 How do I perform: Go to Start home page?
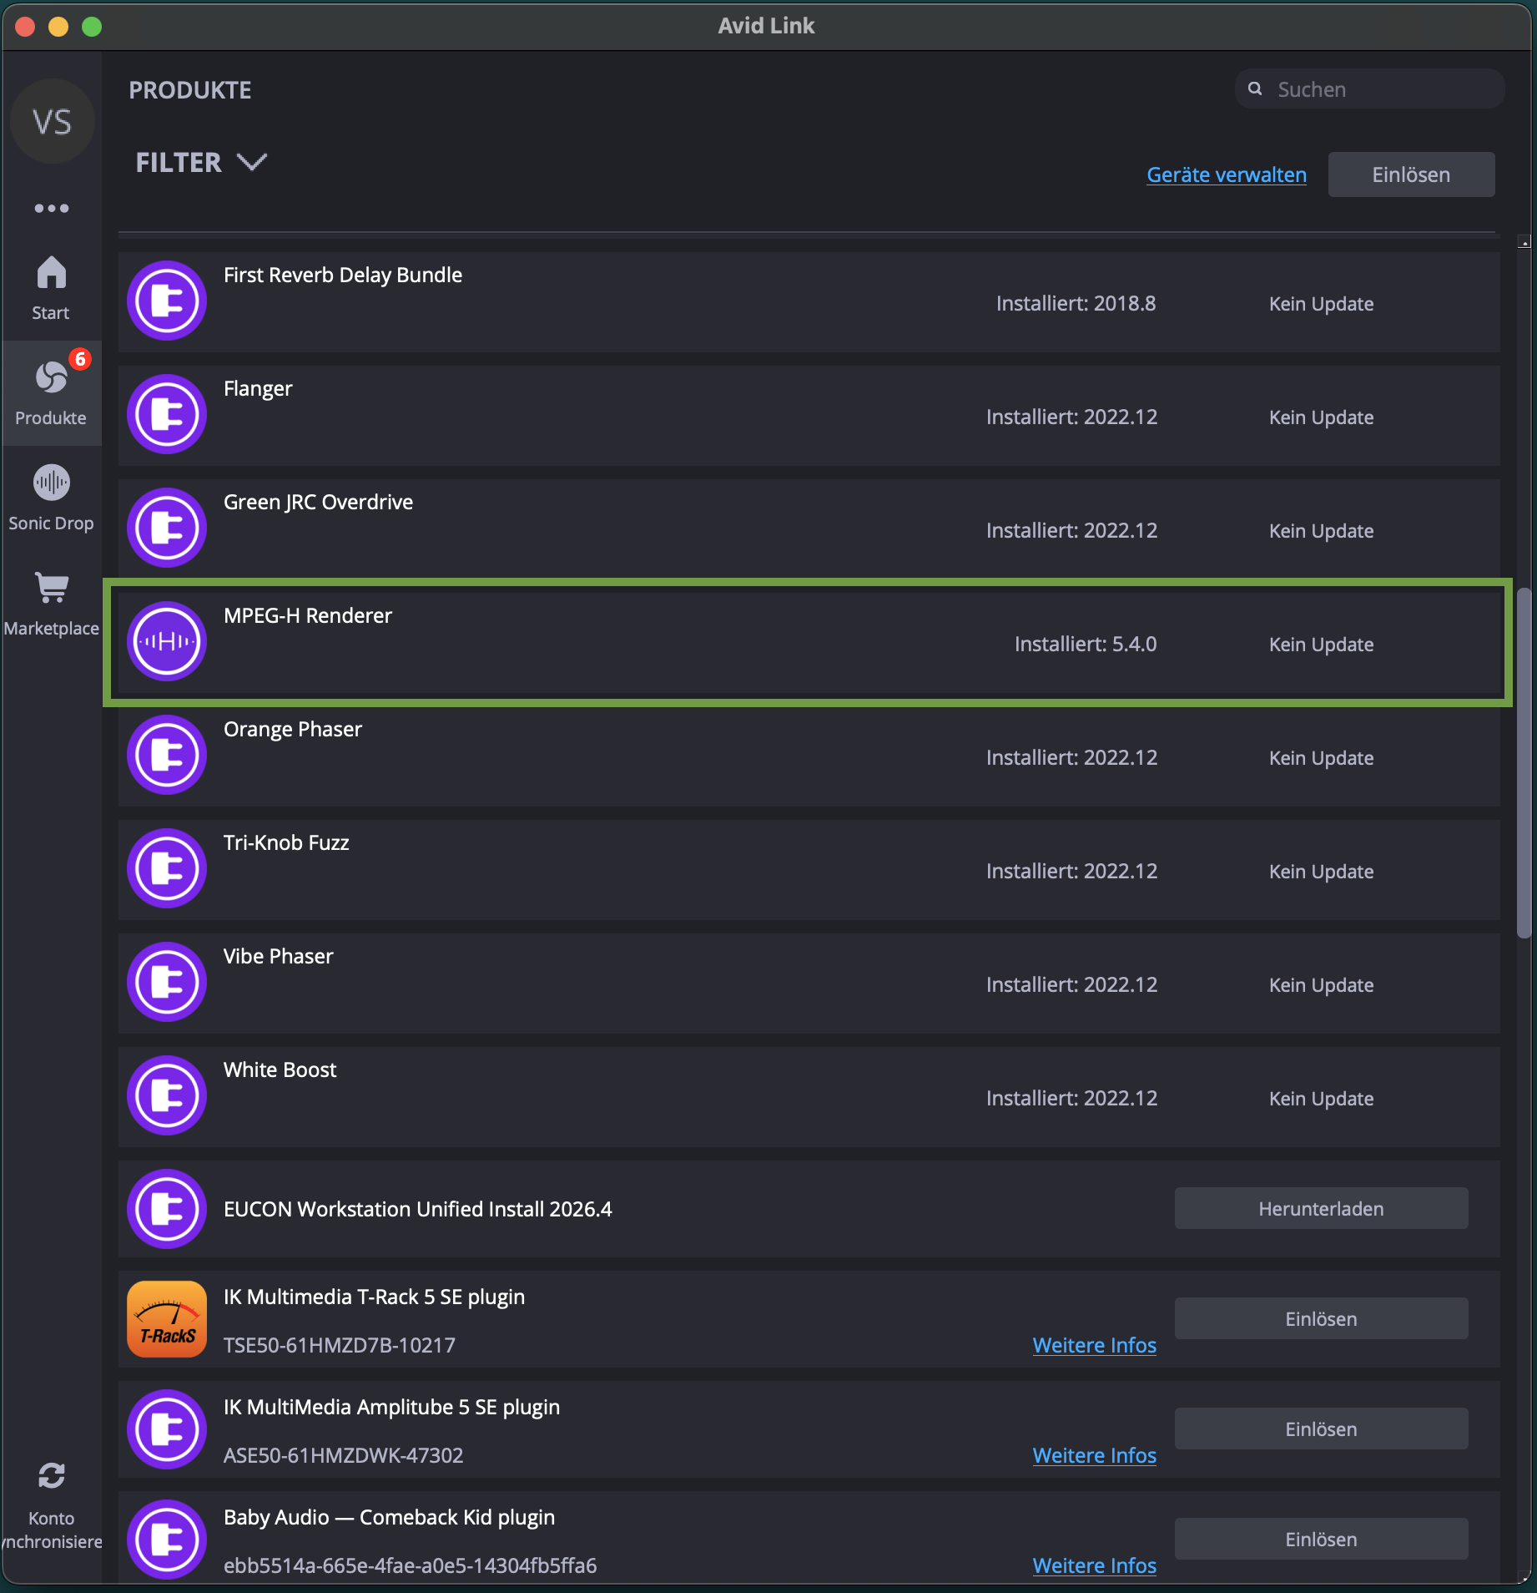point(51,288)
